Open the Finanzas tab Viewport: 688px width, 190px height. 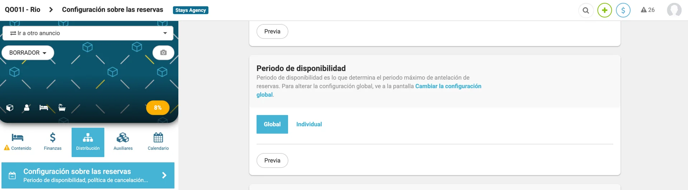53,142
